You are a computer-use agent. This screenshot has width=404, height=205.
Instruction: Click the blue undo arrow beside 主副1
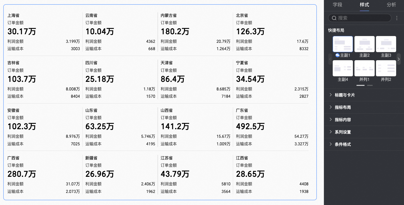pos(337,55)
